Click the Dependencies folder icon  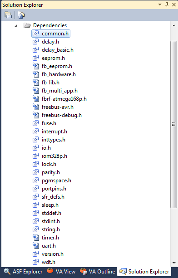click(x=27, y=25)
